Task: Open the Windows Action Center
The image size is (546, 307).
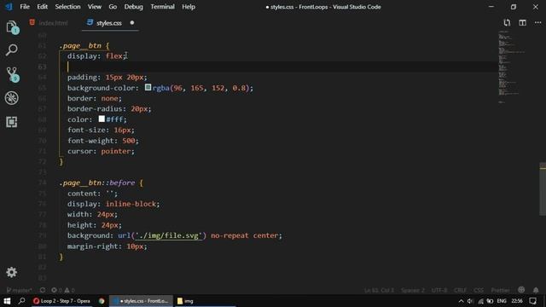Action: point(532,301)
